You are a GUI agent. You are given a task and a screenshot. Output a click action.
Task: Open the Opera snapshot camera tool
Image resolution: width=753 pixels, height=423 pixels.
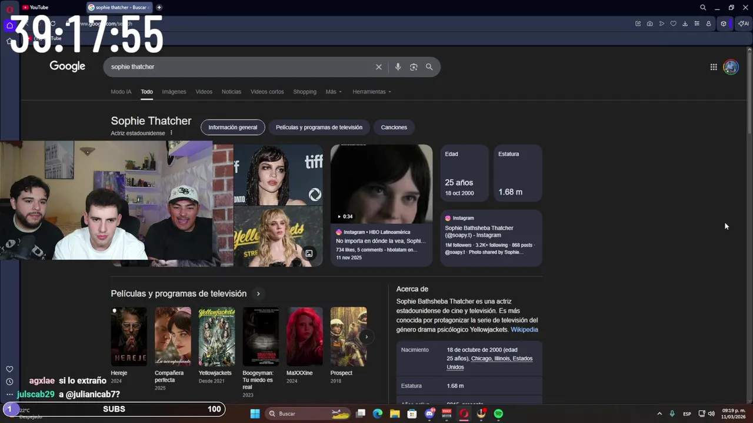click(x=649, y=23)
